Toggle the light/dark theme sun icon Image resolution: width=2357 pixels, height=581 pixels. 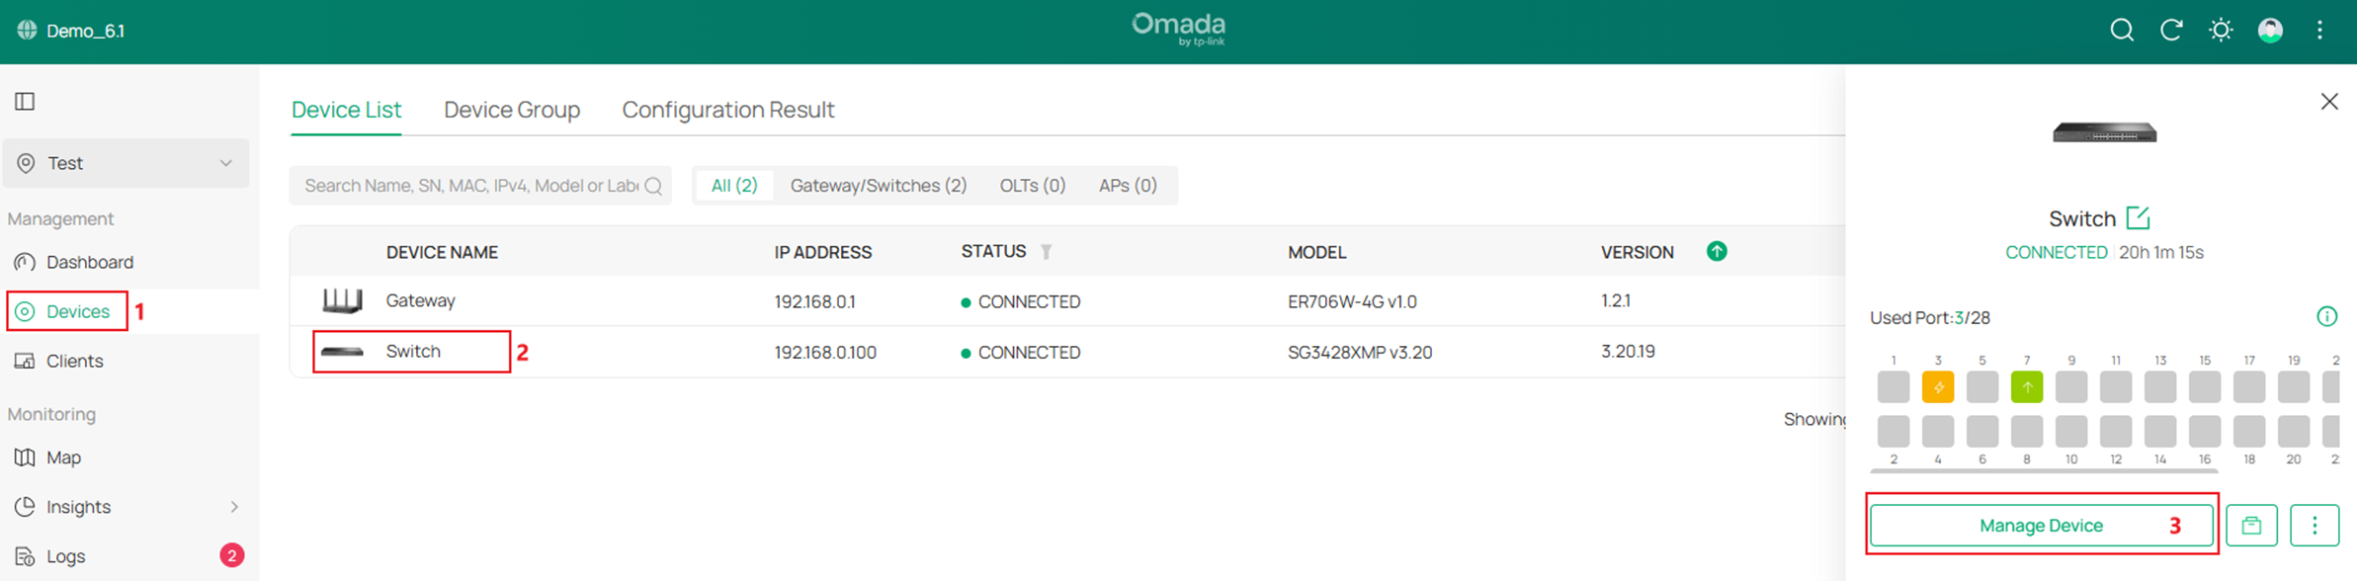pos(2221,31)
